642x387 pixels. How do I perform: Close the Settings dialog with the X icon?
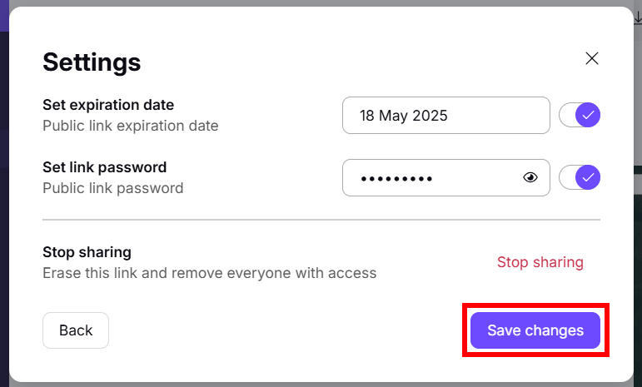(x=592, y=58)
